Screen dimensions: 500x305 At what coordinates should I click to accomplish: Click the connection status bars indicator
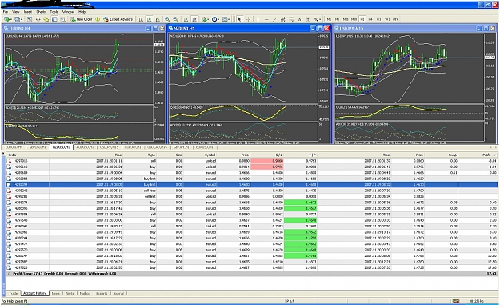point(456,301)
